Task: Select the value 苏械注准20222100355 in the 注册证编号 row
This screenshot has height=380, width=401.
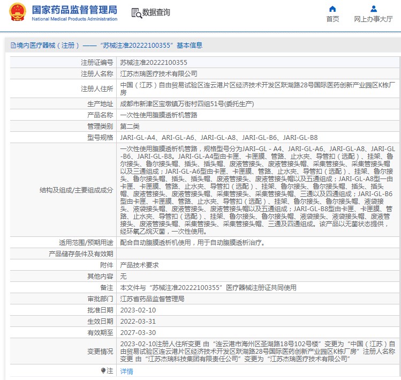Action: click(x=154, y=63)
